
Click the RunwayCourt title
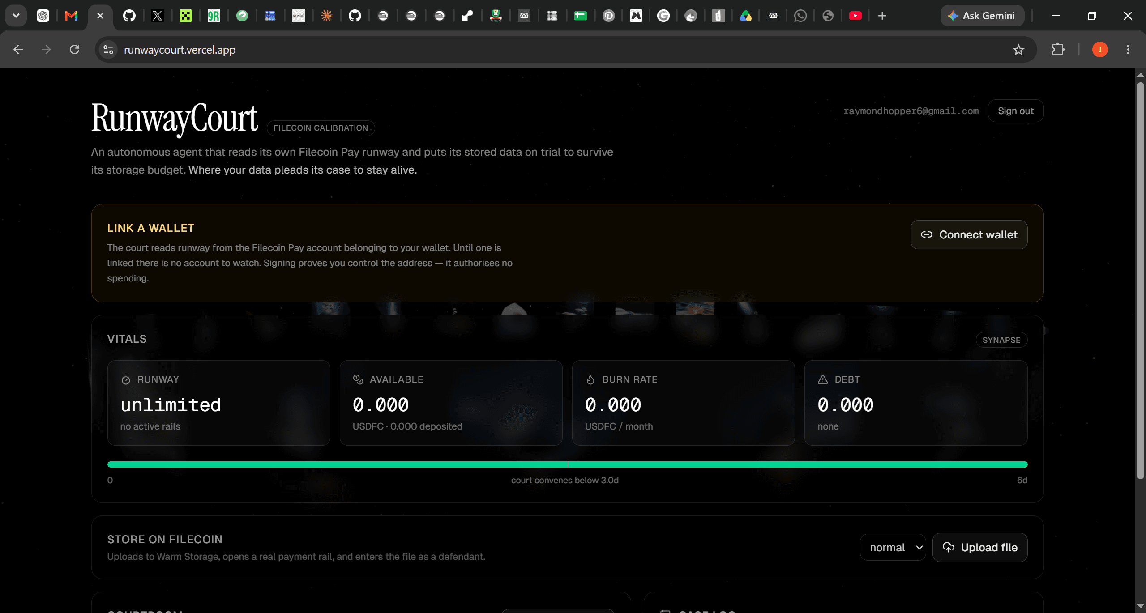pyautogui.click(x=175, y=119)
